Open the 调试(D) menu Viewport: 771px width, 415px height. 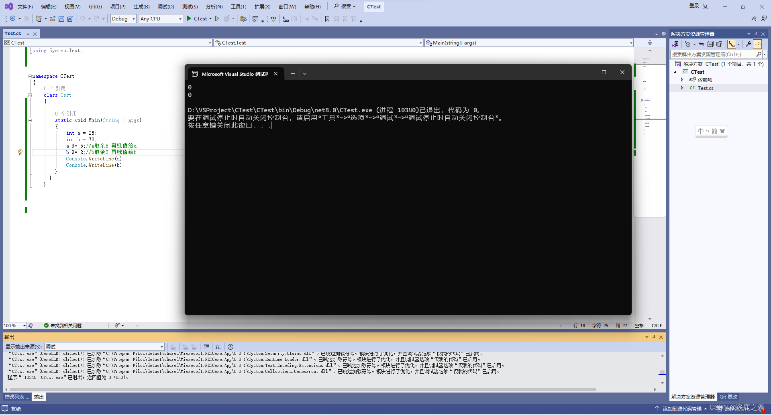click(x=166, y=7)
